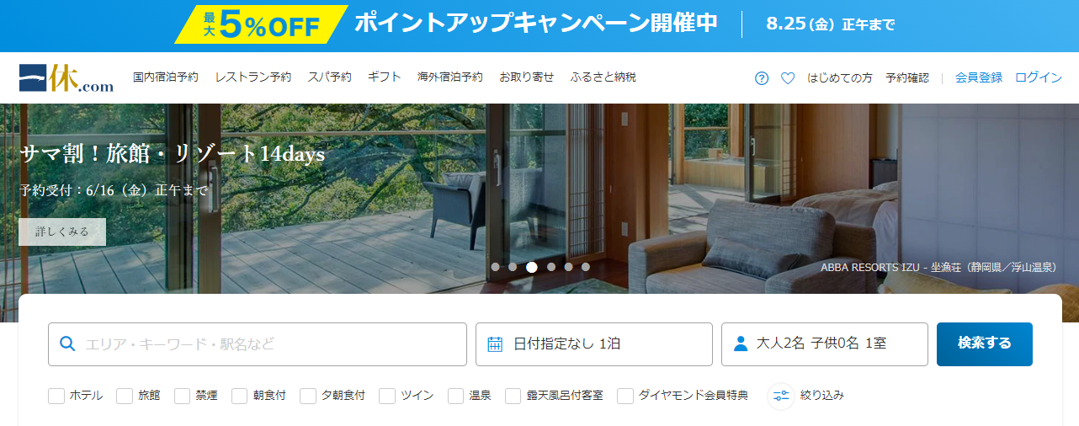Go to レストラン予約 in the navigation
The image size is (1079, 426).
(x=253, y=77)
